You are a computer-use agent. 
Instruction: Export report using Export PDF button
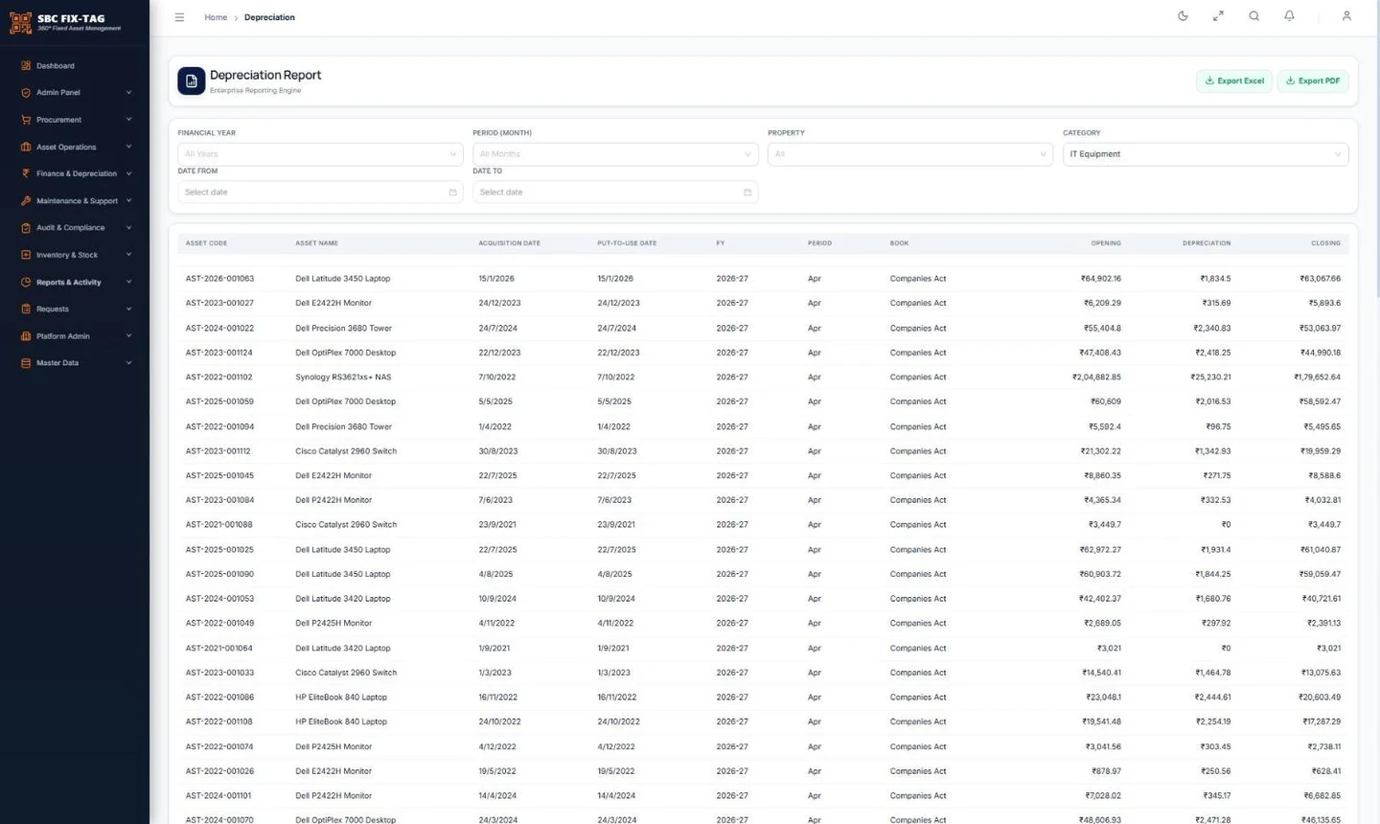pos(1313,81)
